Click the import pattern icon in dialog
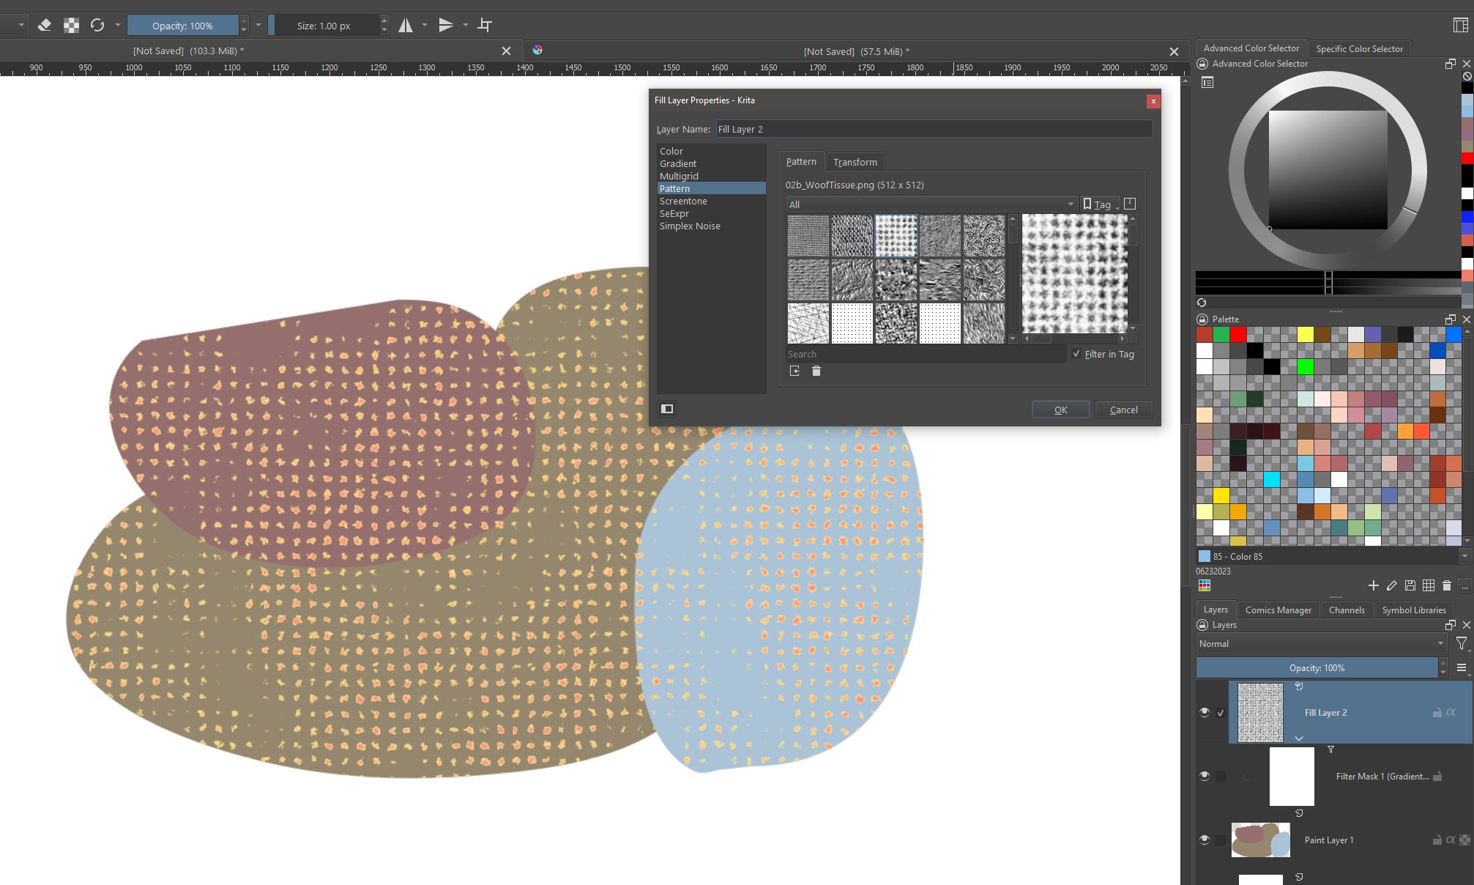Screen dimensions: 1474x885 [794, 371]
